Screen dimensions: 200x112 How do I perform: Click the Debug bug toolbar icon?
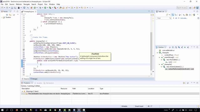[40, 8]
